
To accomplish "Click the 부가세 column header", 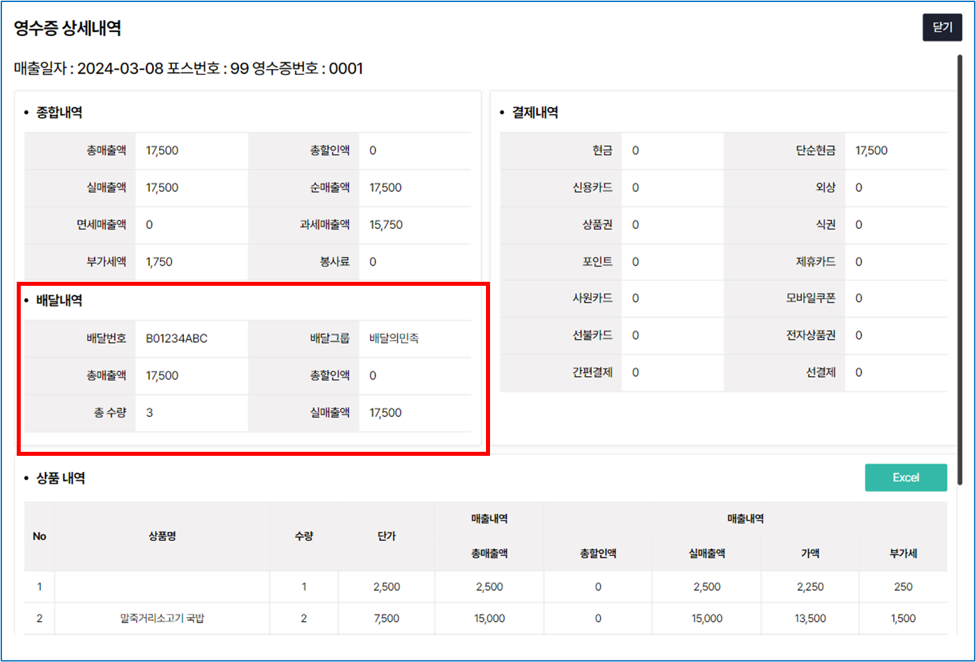I will 902,554.
